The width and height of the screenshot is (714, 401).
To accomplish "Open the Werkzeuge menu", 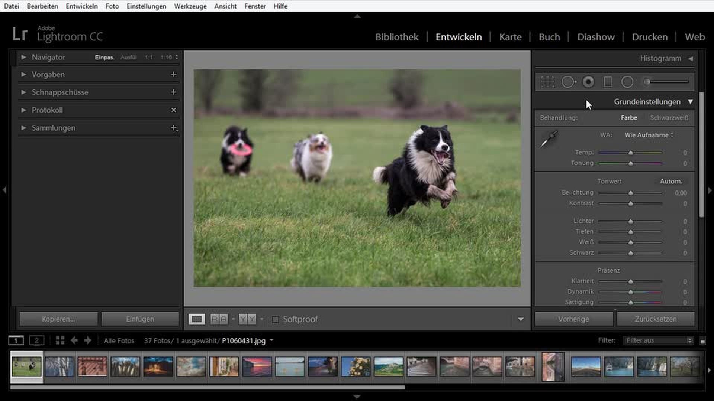I will (190, 6).
